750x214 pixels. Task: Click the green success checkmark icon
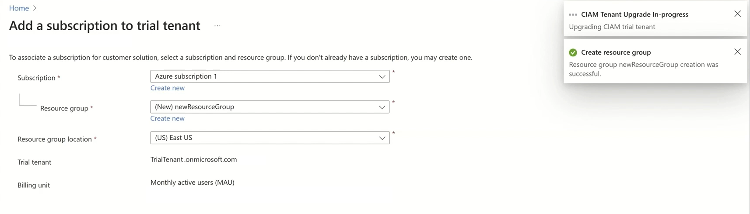coord(573,52)
